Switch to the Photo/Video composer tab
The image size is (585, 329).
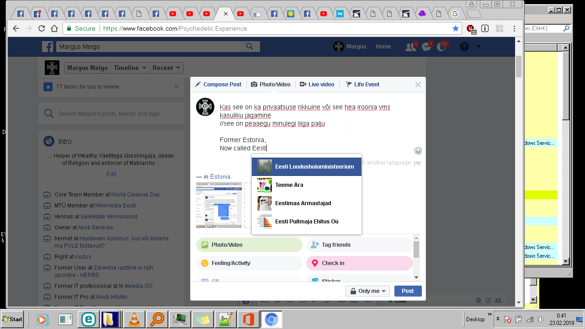[x=271, y=85]
